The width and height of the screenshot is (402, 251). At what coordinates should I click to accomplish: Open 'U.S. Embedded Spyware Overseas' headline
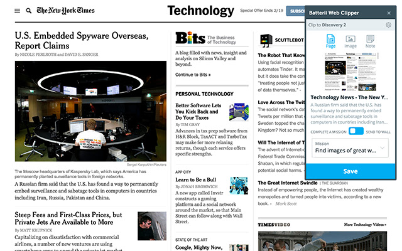82,40
